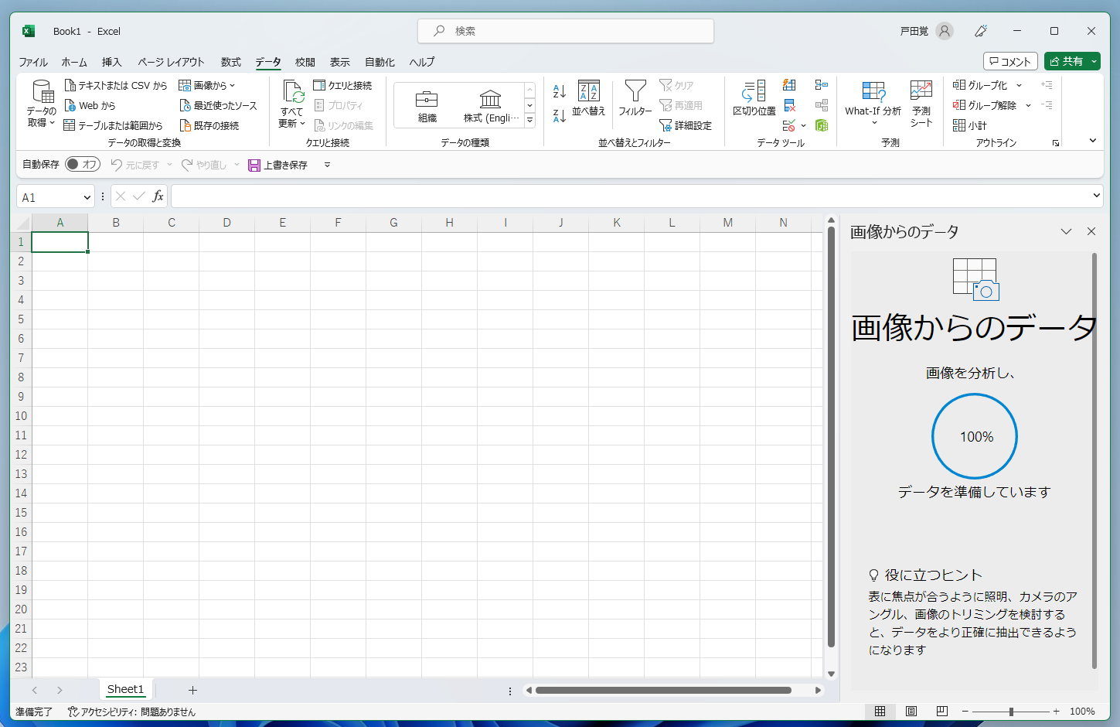This screenshot has height=727, width=1120.
Task: Open the 戸田覚 account profile
Action: tap(926, 31)
